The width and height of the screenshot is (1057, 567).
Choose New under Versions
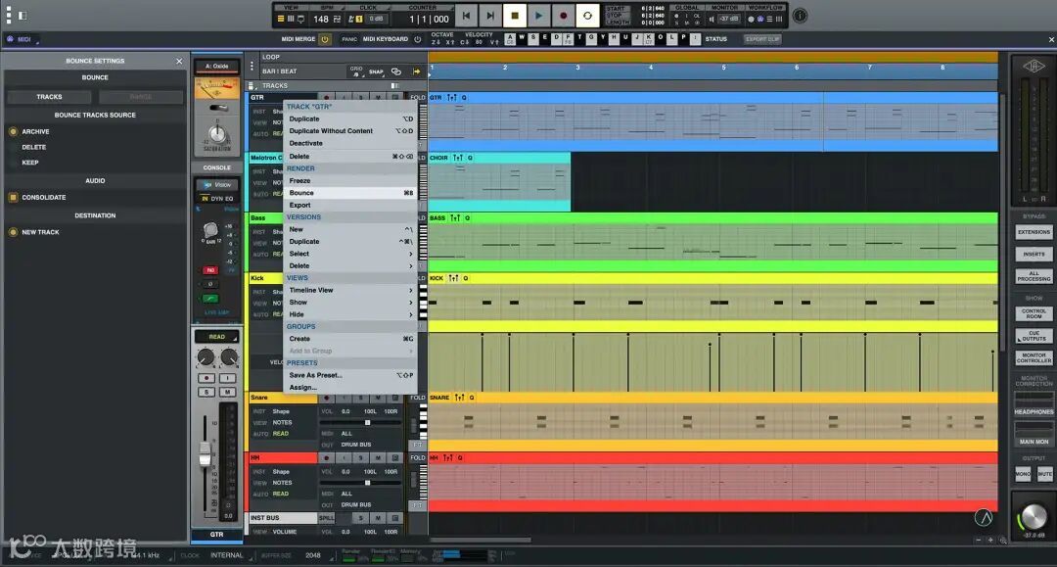tap(349, 229)
